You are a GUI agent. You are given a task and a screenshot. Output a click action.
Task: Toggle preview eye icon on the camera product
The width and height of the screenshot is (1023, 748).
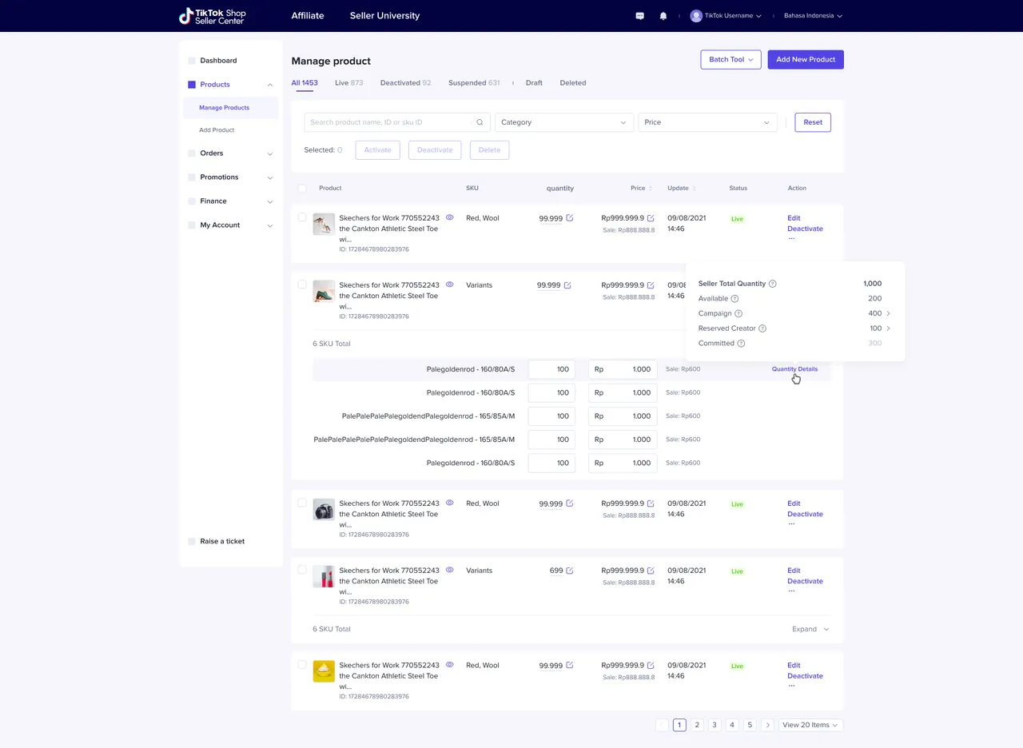click(450, 503)
